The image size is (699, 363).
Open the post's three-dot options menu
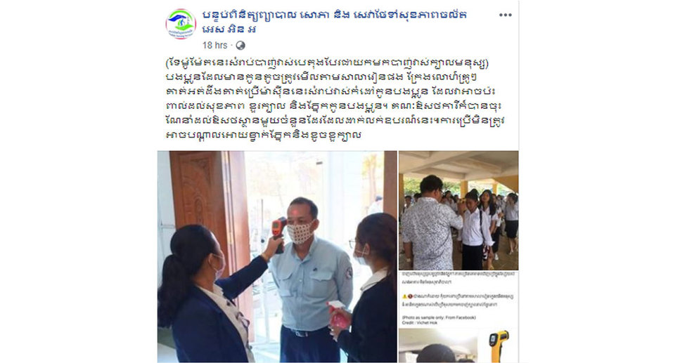click(505, 15)
